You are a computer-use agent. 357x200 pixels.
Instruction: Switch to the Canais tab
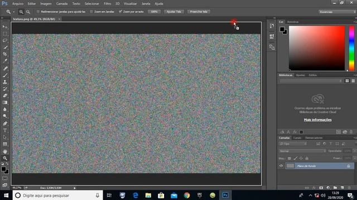coord(297,138)
